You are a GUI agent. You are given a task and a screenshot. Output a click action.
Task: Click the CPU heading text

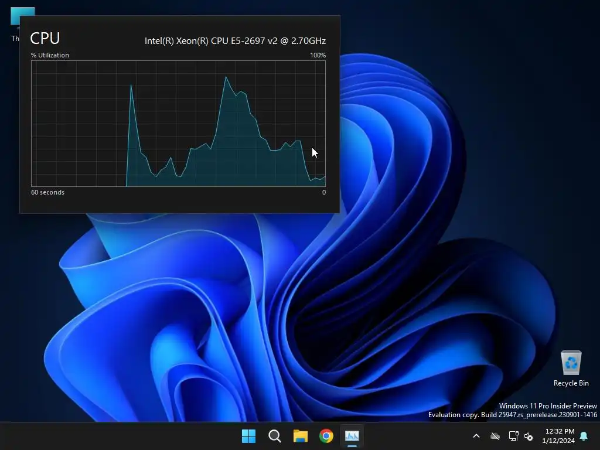45,38
